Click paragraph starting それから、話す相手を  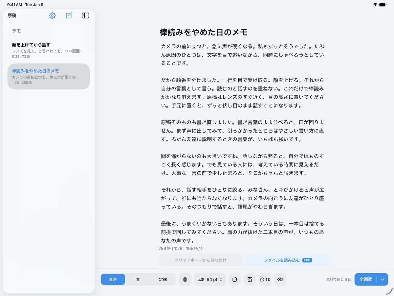(243, 198)
